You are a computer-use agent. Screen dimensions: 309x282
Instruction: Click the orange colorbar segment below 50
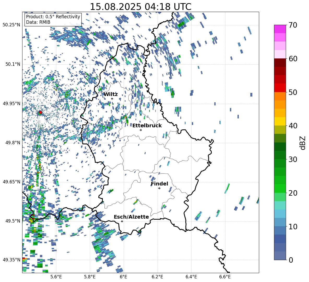280,96
